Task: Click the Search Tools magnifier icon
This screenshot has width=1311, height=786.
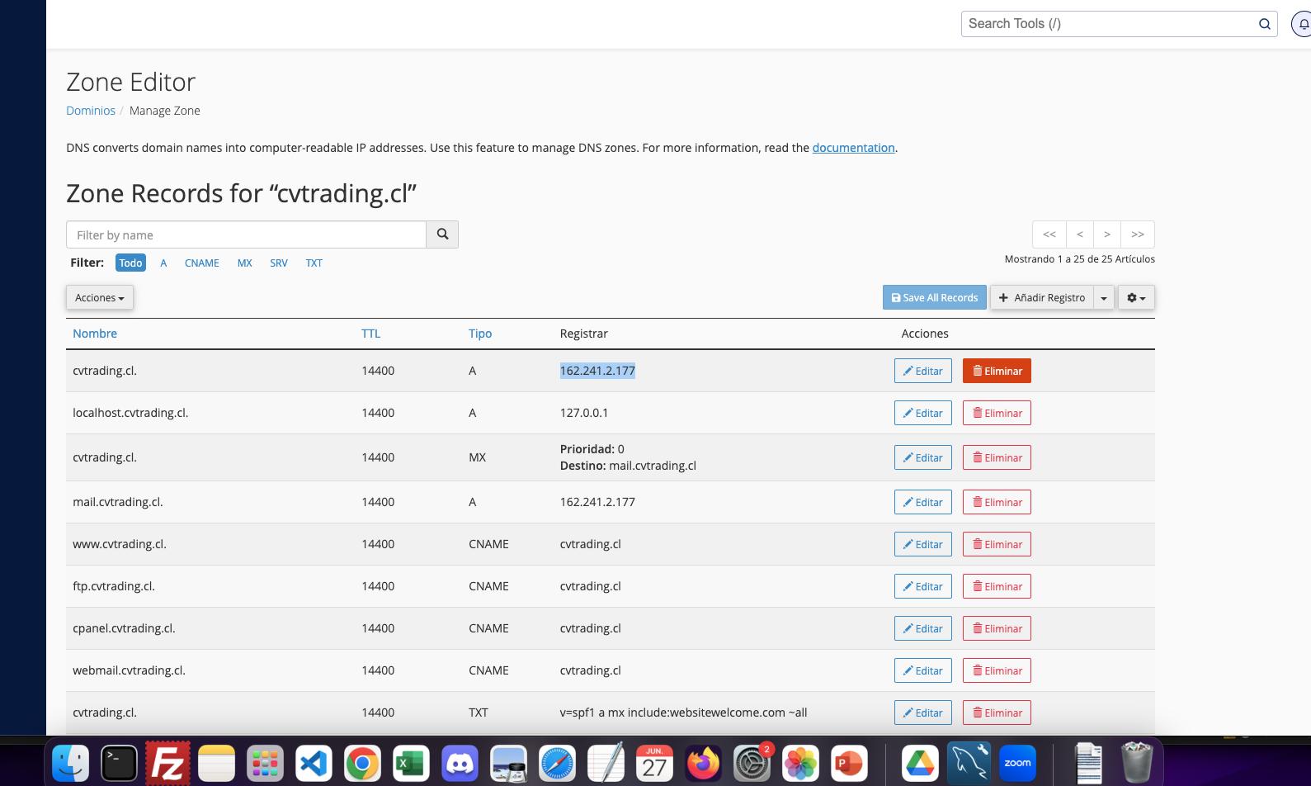Action: click(1264, 24)
